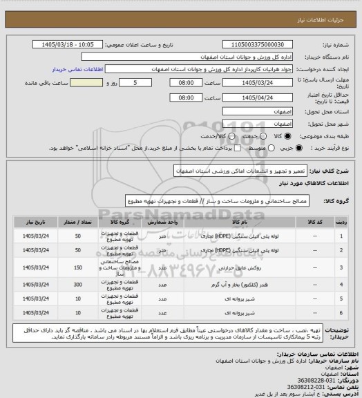The image size is (362, 398).
Task: Select the کالا radio button
Action: 287,136
